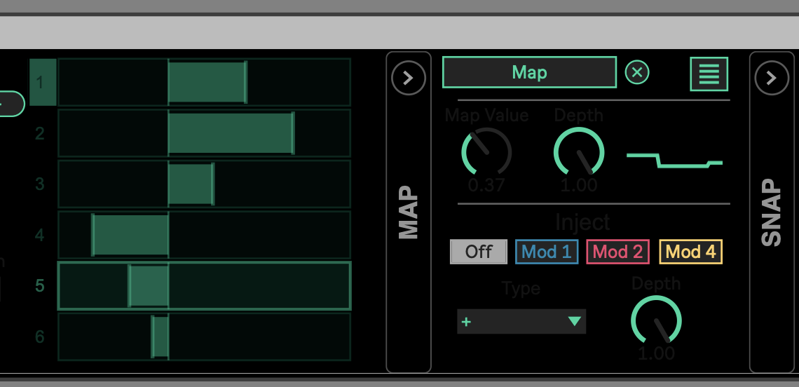This screenshot has height=387, width=799.
Task: Open the multi-map list icon
Action: pyautogui.click(x=709, y=74)
